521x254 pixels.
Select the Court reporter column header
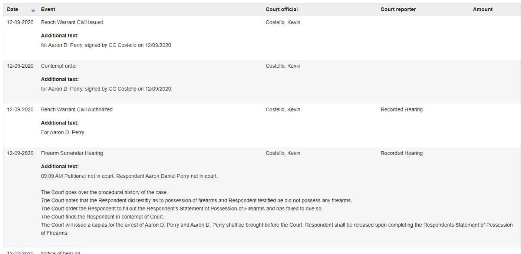pos(398,9)
